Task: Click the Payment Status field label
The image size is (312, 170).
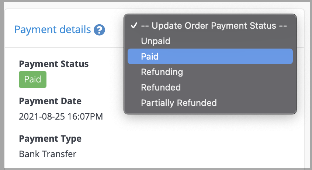Action: click(x=54, y=64)
